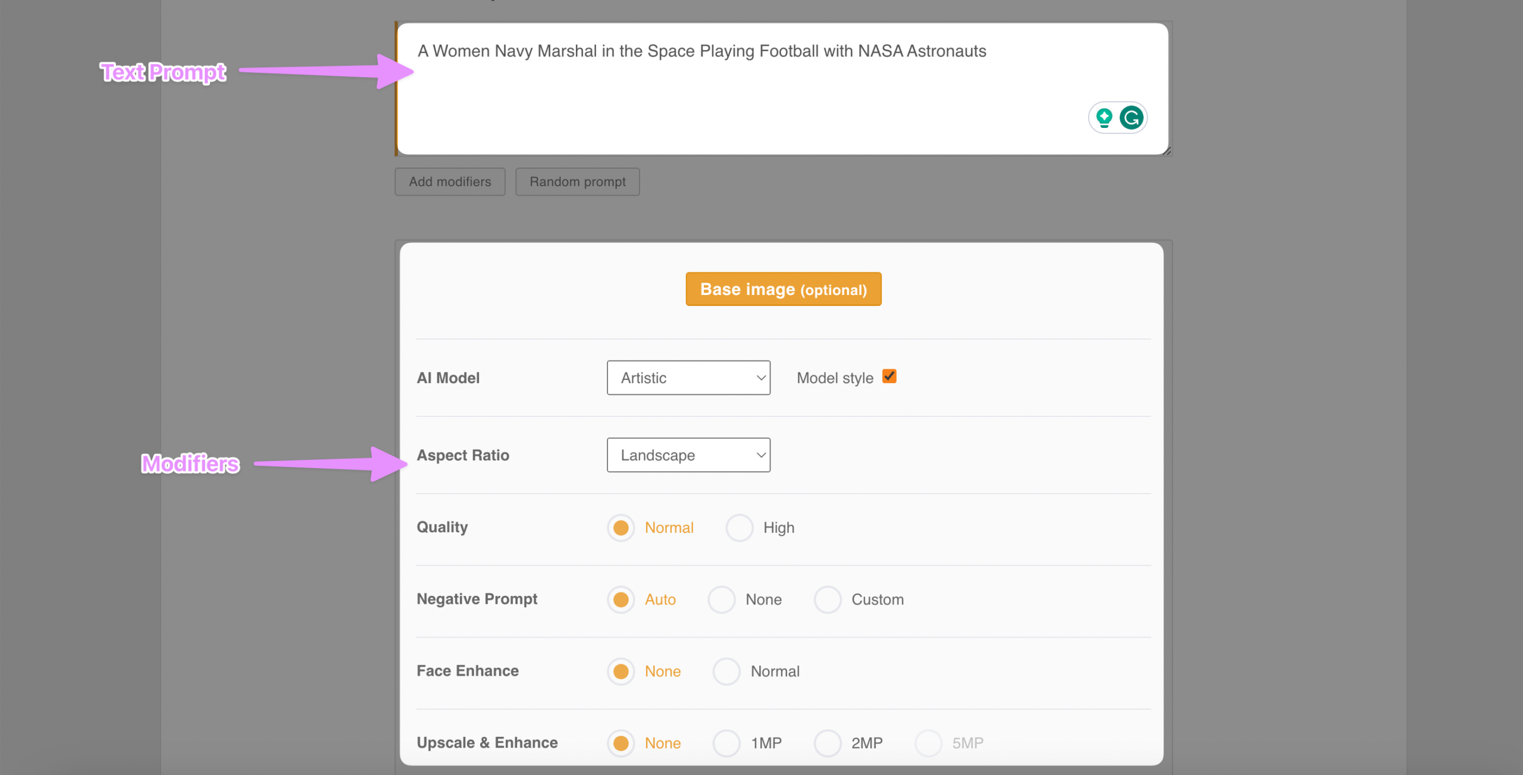Click the Add modifiers button
This screenshot has width=1523, height=775.
(450, 181)
